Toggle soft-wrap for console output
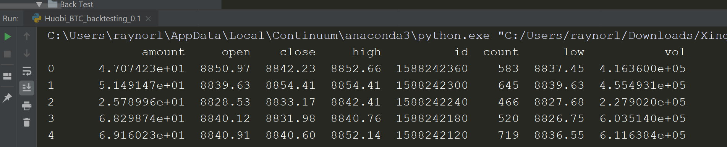Viewport: 727px width, 147px height. (27, 71)
